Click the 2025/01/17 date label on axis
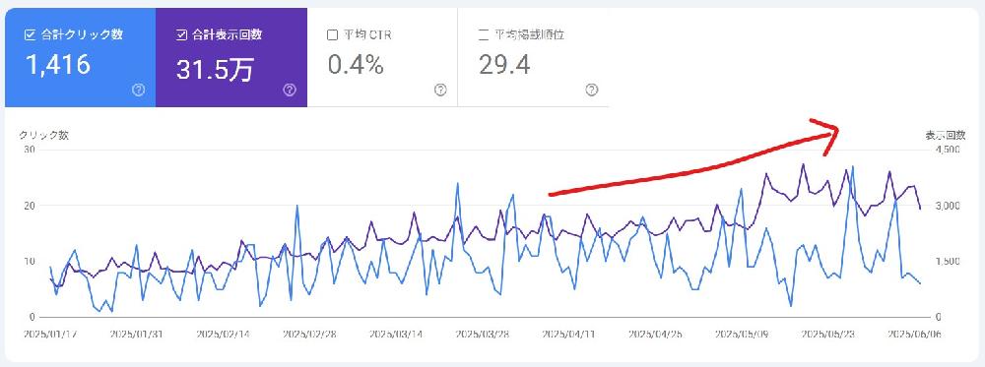Image resolution: width=985 pixels, height=367 pixels. point(50,335)
